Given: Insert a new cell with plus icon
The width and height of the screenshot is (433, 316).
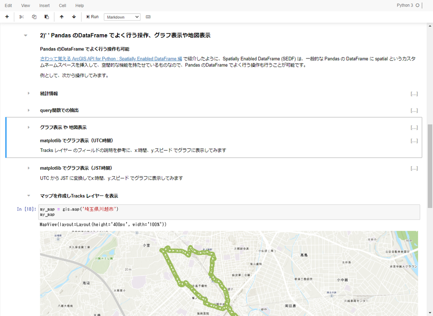Looking at the screenshot, I should click(x=7, y=17).
